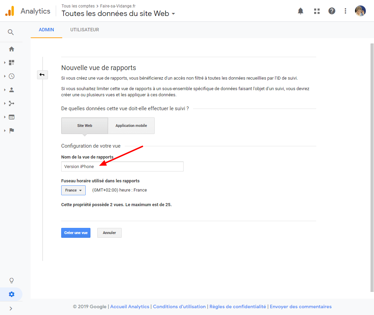Open Behavior page icon in sidebar
This screenshot has width=374, height=315.
click(12, 117)
